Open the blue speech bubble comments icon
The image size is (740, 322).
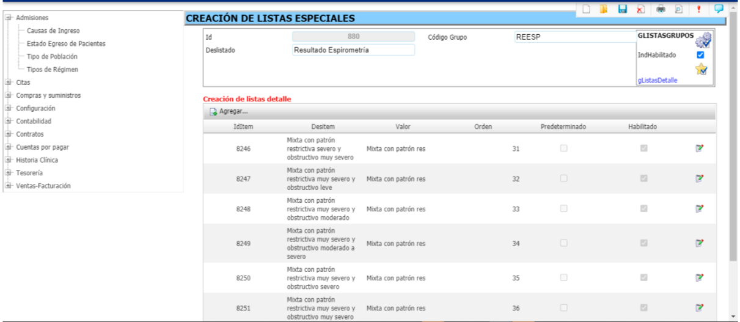coord(719,9)
